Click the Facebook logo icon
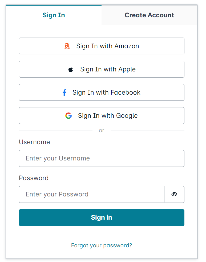This screenshot has height=262, width=206. coord(64,93)
